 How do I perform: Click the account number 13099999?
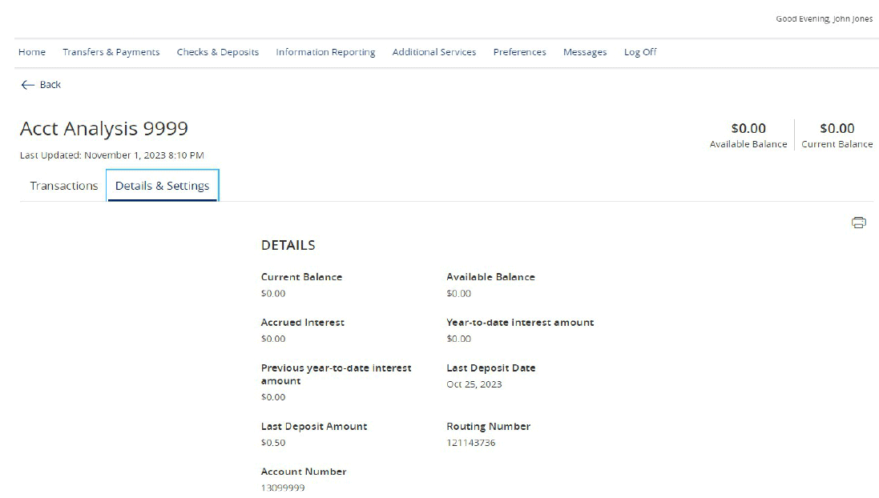(x=283, y=488)
